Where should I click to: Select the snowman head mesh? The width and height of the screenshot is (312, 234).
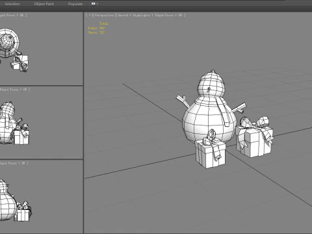[x=211, y=83]
